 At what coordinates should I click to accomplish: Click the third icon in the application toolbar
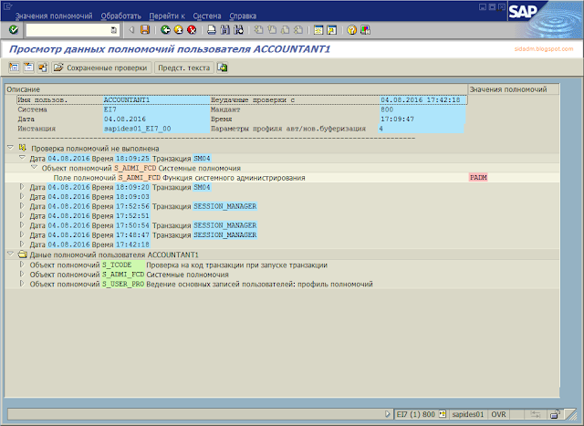pyautogui.click(x=43, y=68)
